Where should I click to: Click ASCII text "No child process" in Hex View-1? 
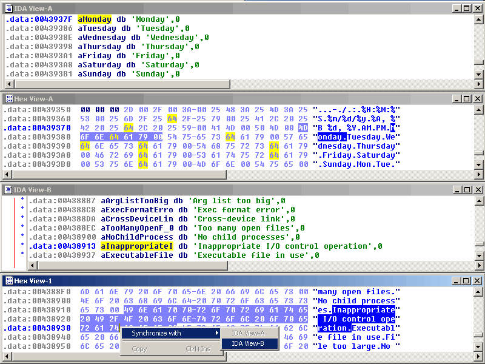[x=356, y=301]
